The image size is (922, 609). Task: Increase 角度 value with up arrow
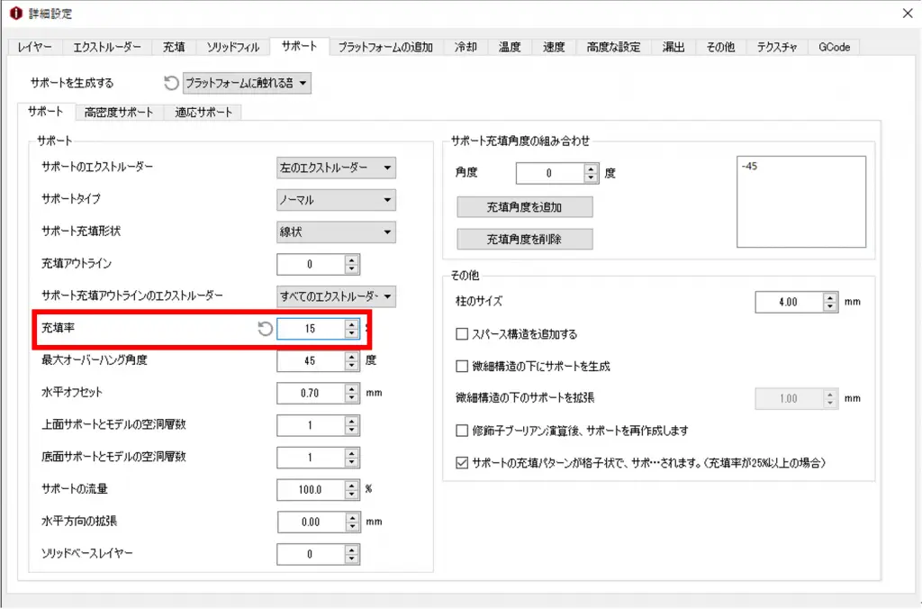(591, 168)
